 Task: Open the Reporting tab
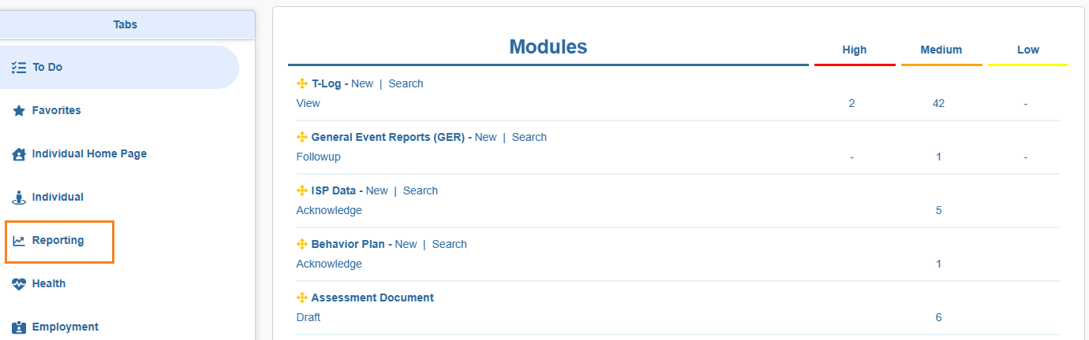click(58, 241)
